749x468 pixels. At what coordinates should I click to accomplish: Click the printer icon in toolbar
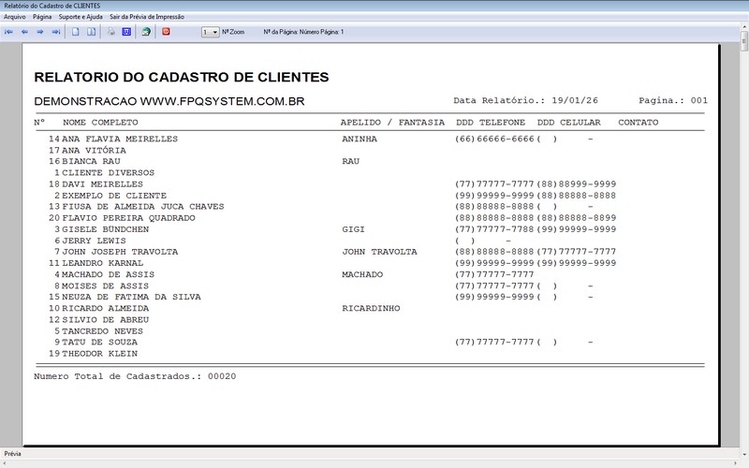(x=110, y=32)
